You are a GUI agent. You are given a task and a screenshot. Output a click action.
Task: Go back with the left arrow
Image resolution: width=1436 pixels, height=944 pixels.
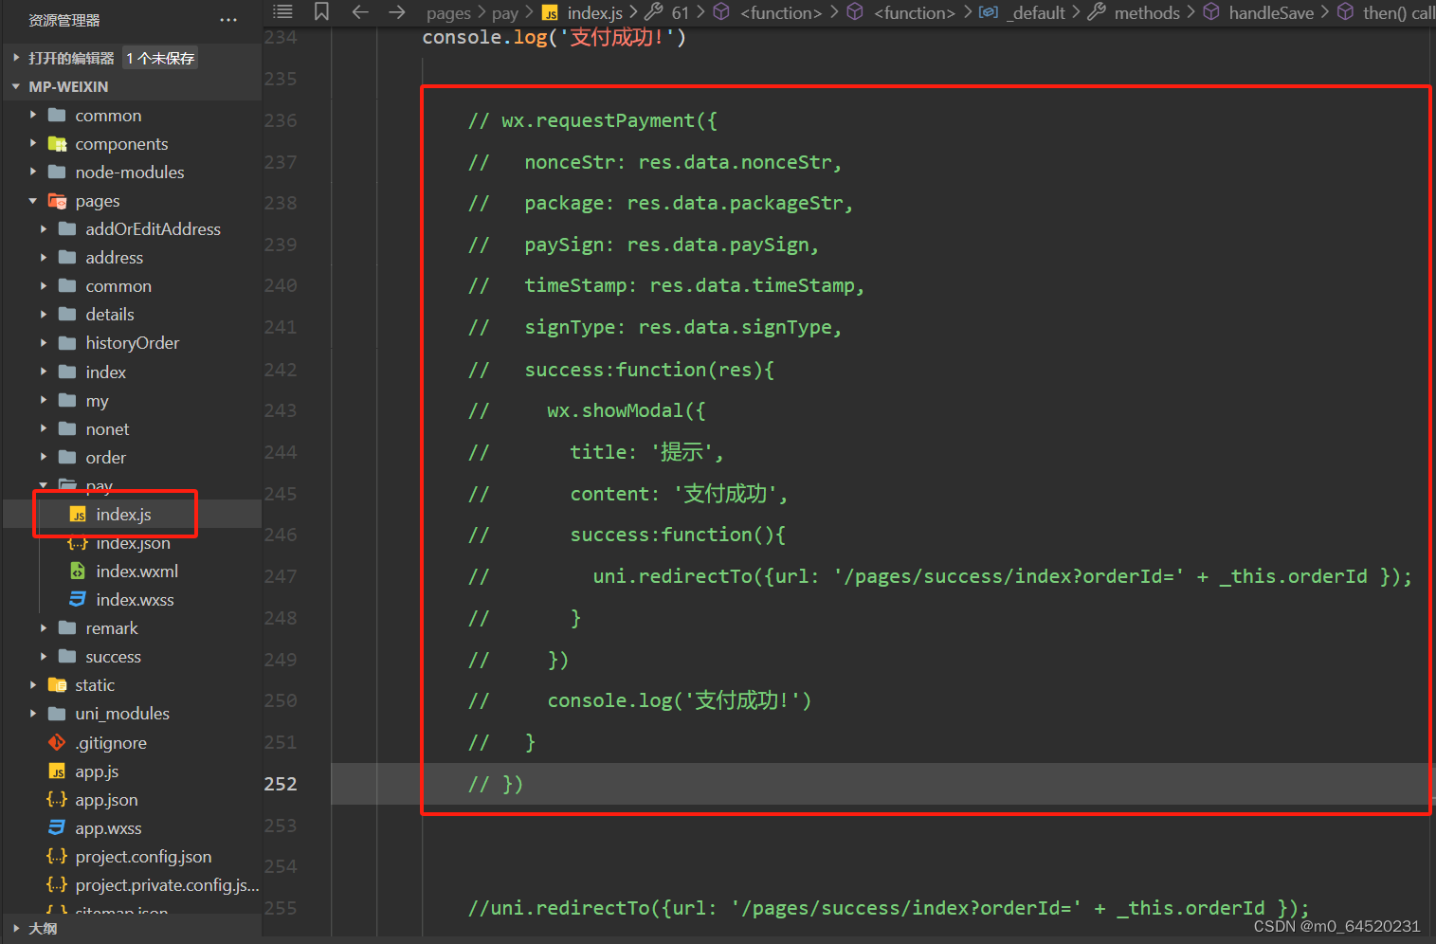pos(359,11)
